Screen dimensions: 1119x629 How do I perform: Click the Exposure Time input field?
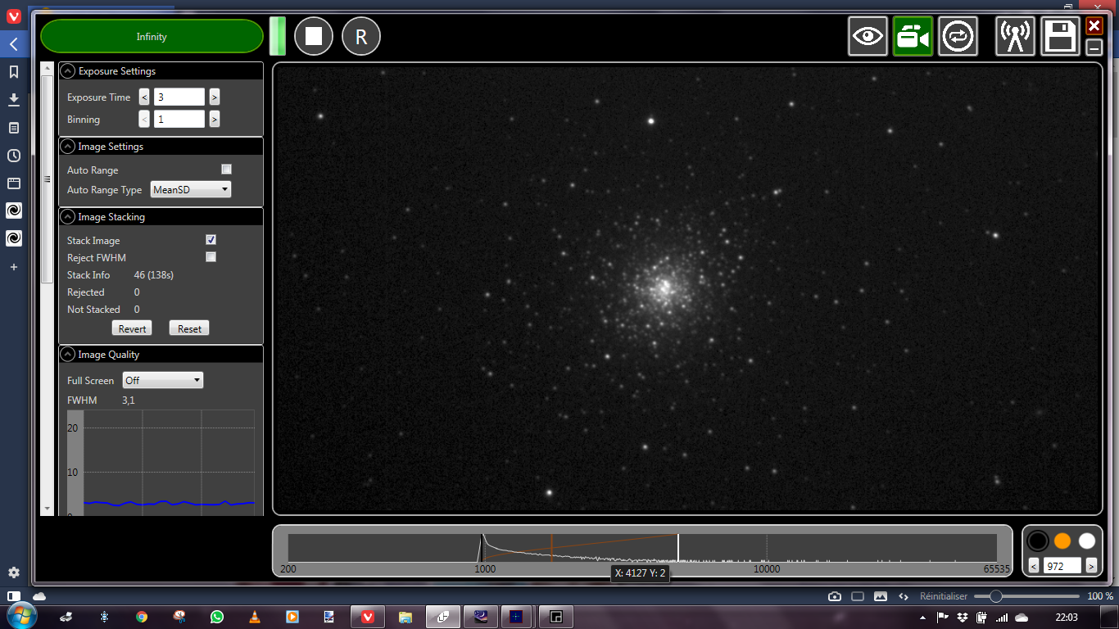179,97
